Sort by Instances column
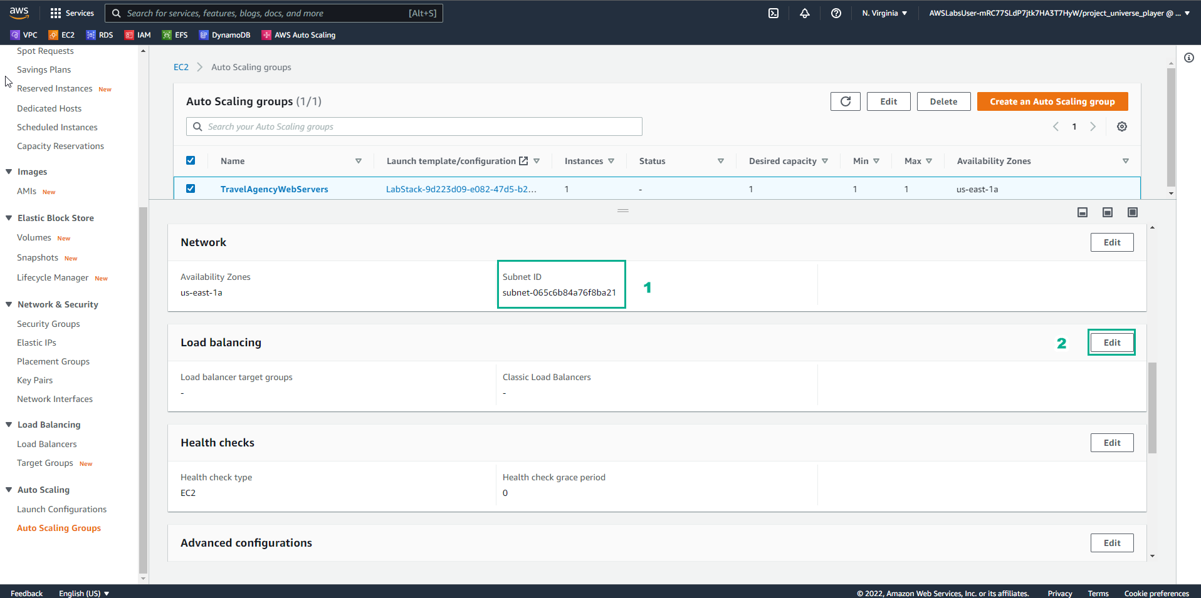 pos(611,161)
